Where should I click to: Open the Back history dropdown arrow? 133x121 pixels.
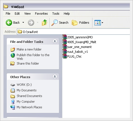23,23
